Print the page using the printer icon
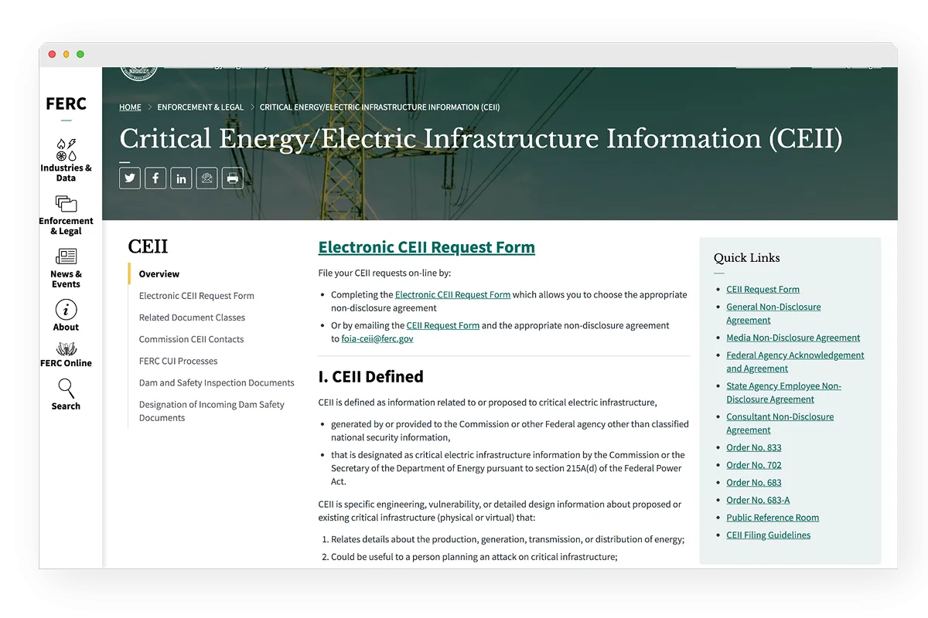 coord(232,178)
